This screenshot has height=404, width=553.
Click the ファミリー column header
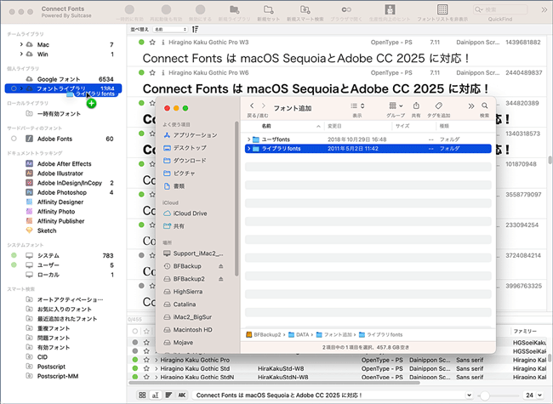525,332
